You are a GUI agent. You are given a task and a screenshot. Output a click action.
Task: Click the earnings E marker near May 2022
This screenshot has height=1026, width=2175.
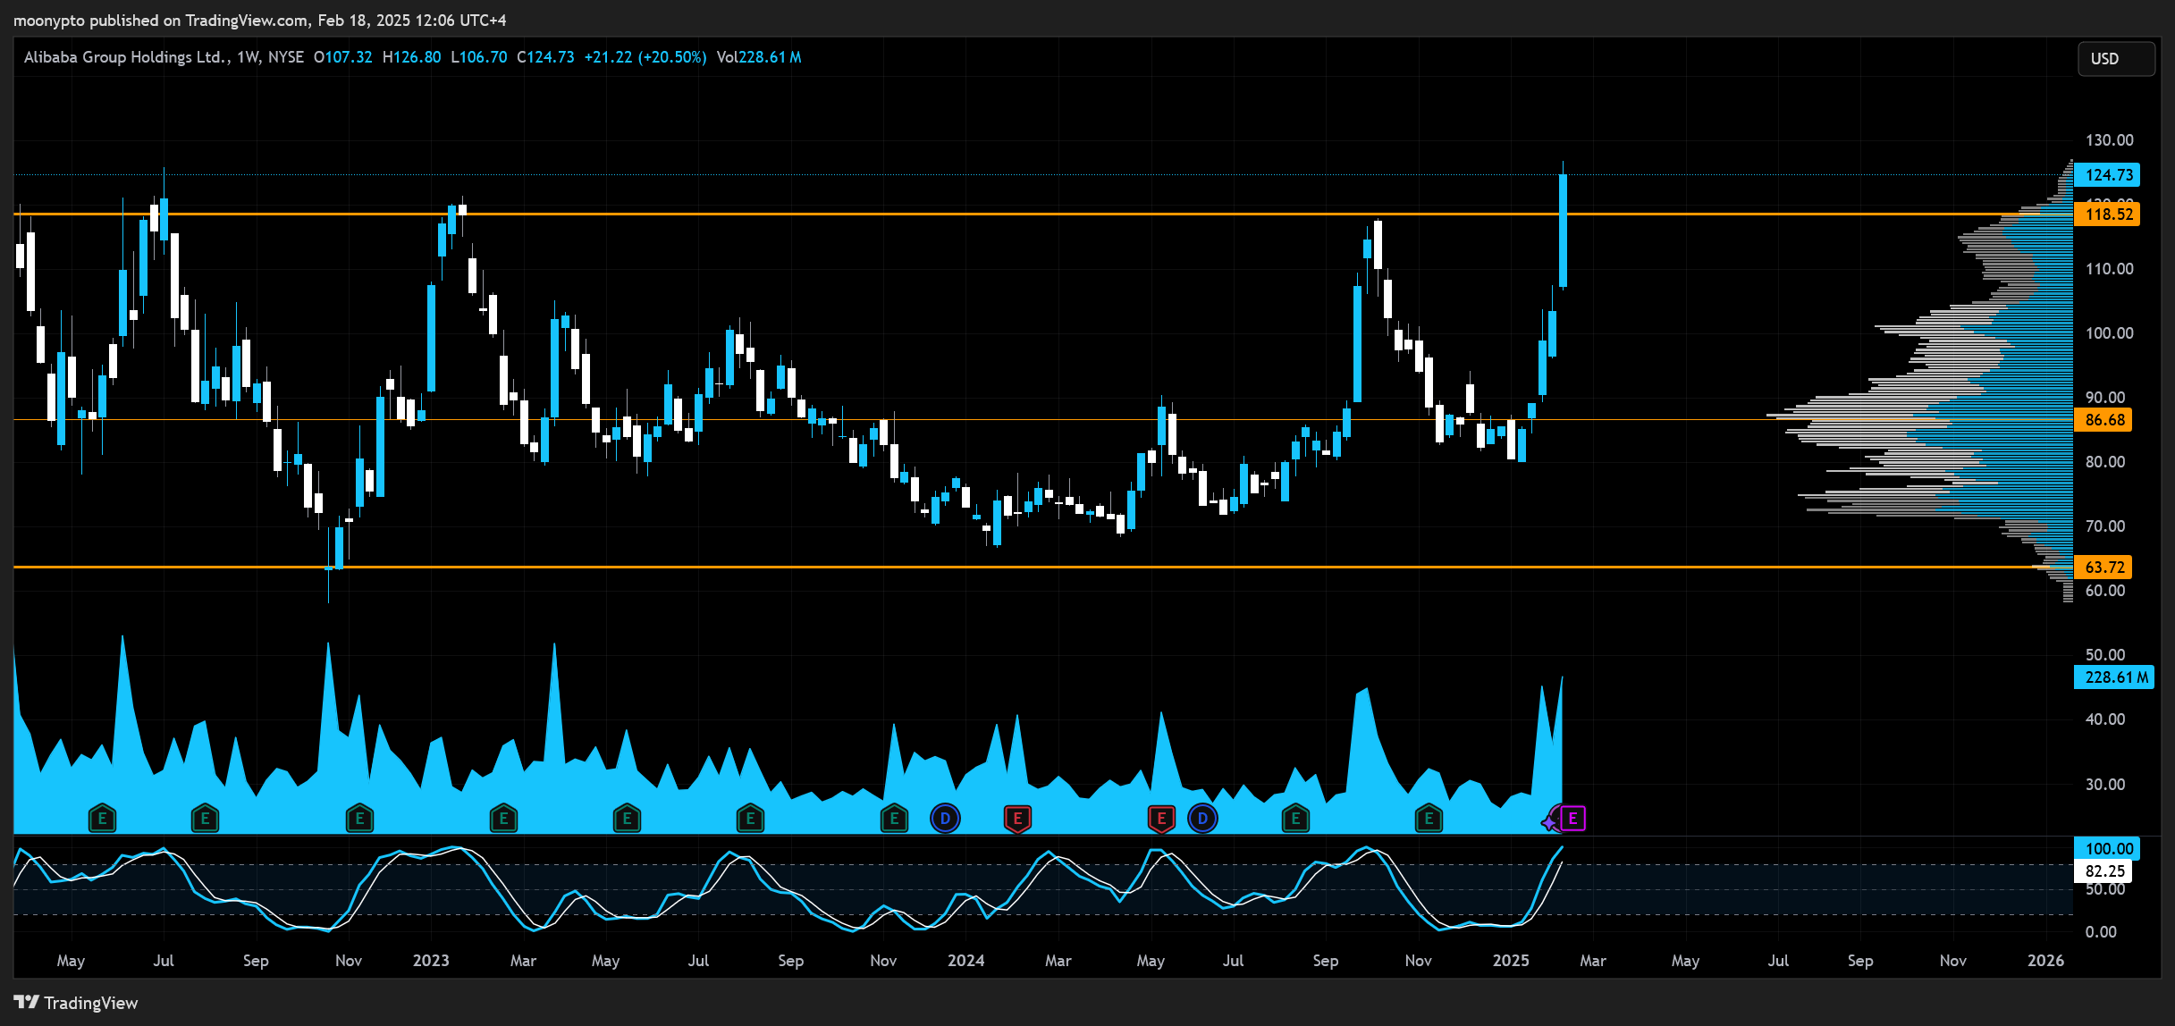[x=102, y=818]
